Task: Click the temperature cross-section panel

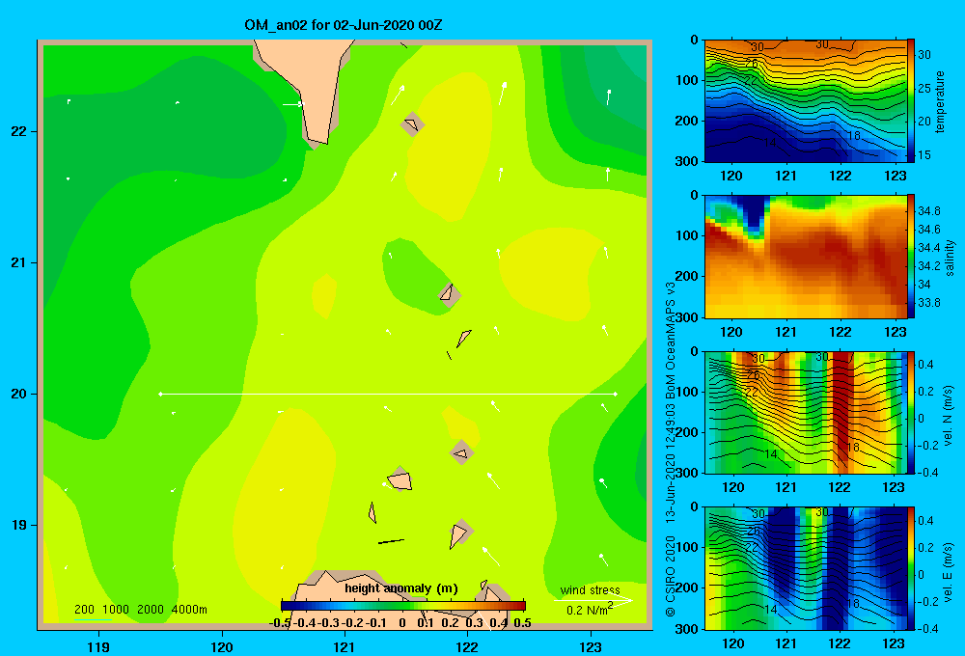Action: 805,101
